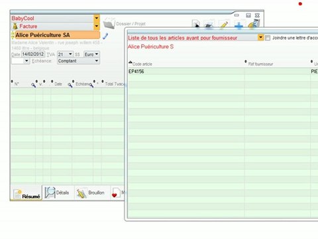The width and height of the screenshot is (318, 239).
Task: Minimize the invoice window
Action: pyautogui.click(x=237, y=15)
